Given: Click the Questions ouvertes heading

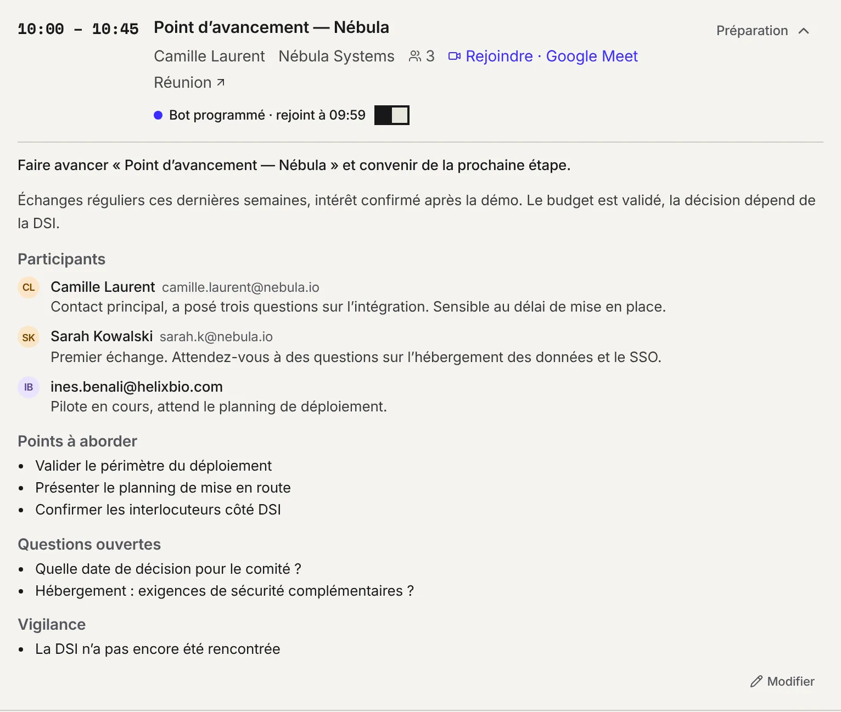Looking at the screenshot, I should pyautogui.click(x=89, y=544).
